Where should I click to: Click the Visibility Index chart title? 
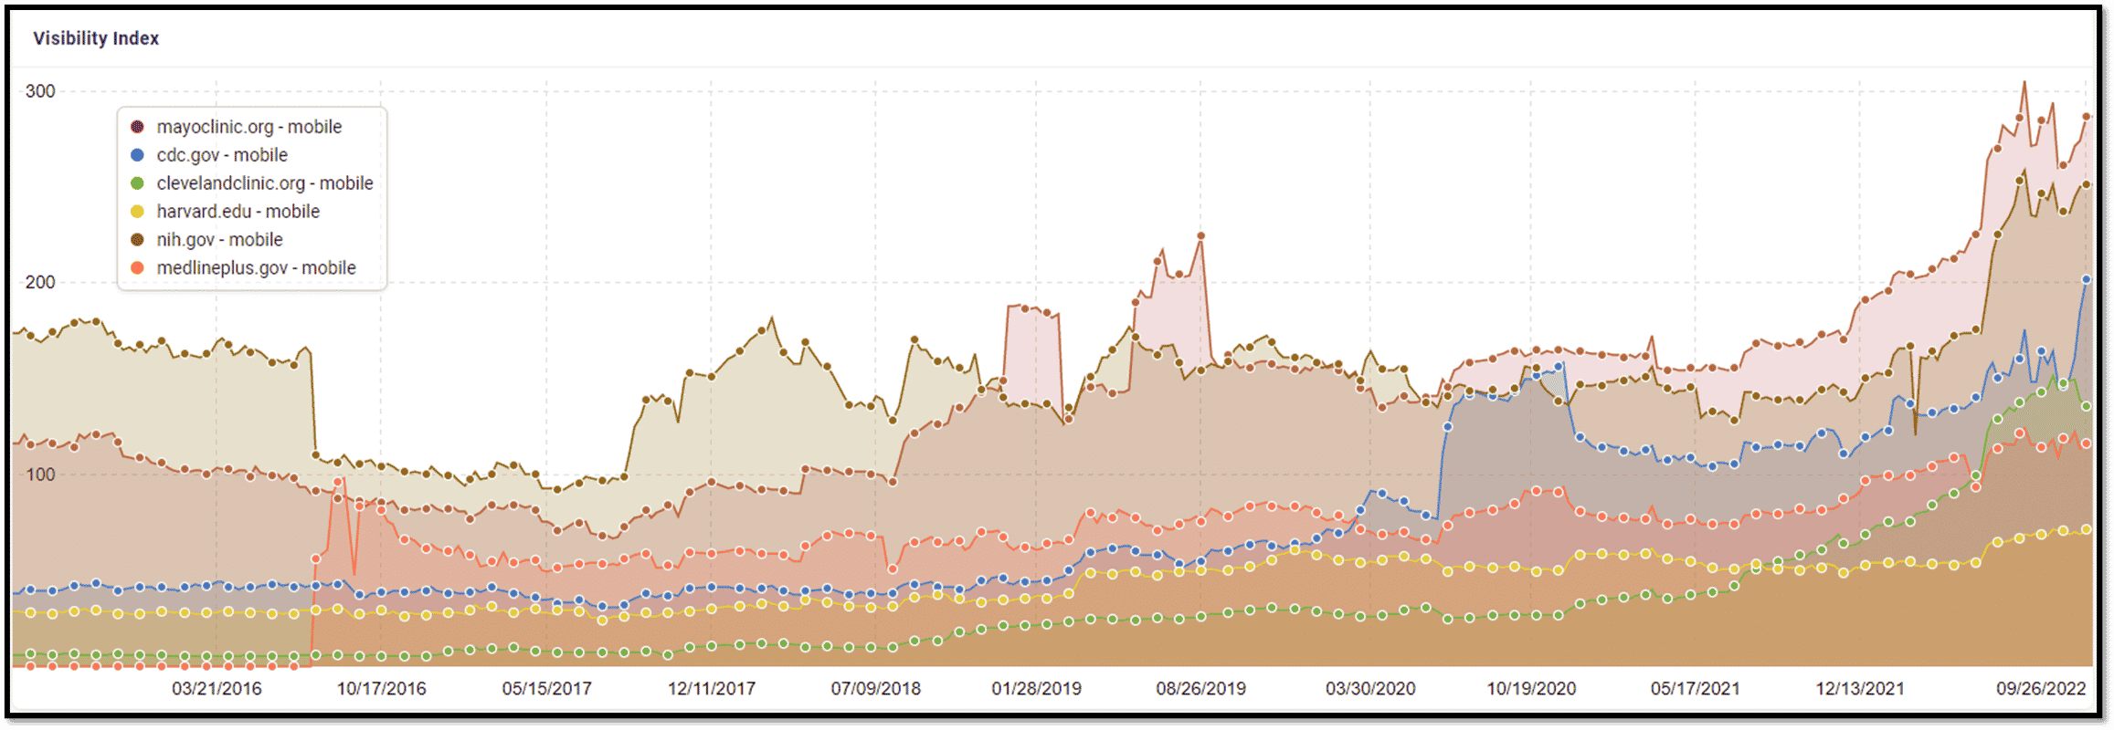(96, 38)
